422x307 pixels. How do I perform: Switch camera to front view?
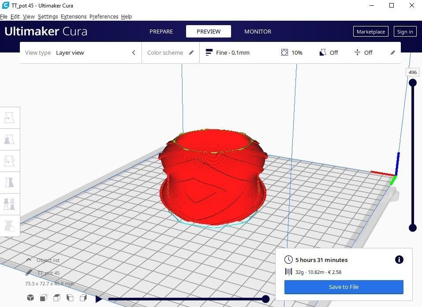(x=44, y=298)
